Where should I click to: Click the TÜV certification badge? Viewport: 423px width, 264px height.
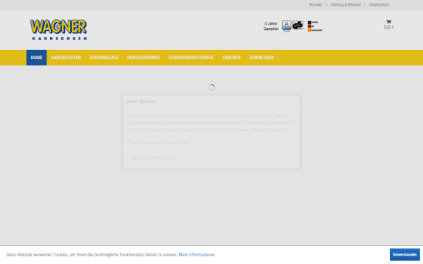[286, 25]
